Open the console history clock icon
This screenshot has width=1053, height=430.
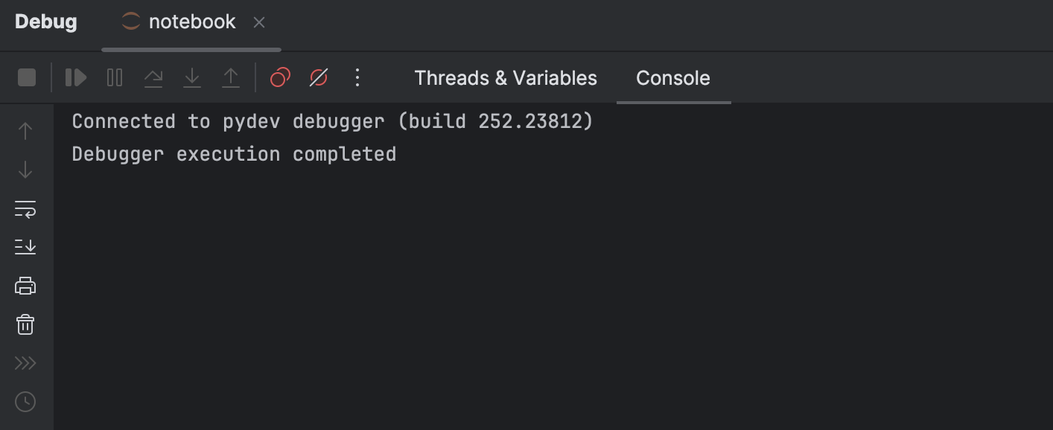click(25, 402)
